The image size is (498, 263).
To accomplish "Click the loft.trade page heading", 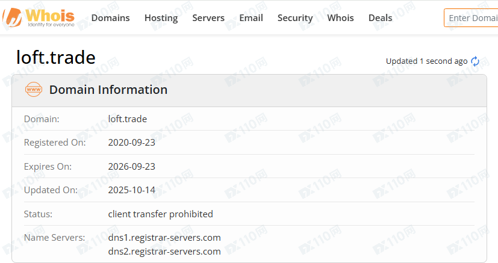I will (x=55, y=57).
